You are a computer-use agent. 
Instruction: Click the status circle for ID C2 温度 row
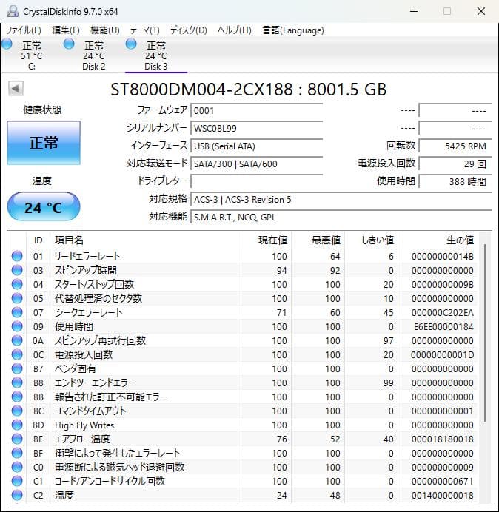[x=17, y=495]
